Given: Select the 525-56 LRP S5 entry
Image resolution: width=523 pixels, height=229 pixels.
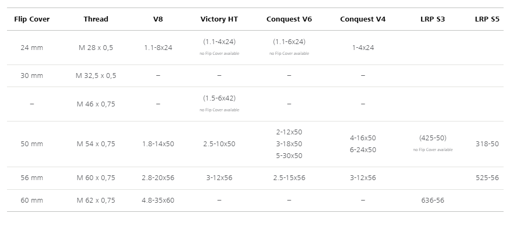Looking at the screenshot, I should click(x=487, y=178).
